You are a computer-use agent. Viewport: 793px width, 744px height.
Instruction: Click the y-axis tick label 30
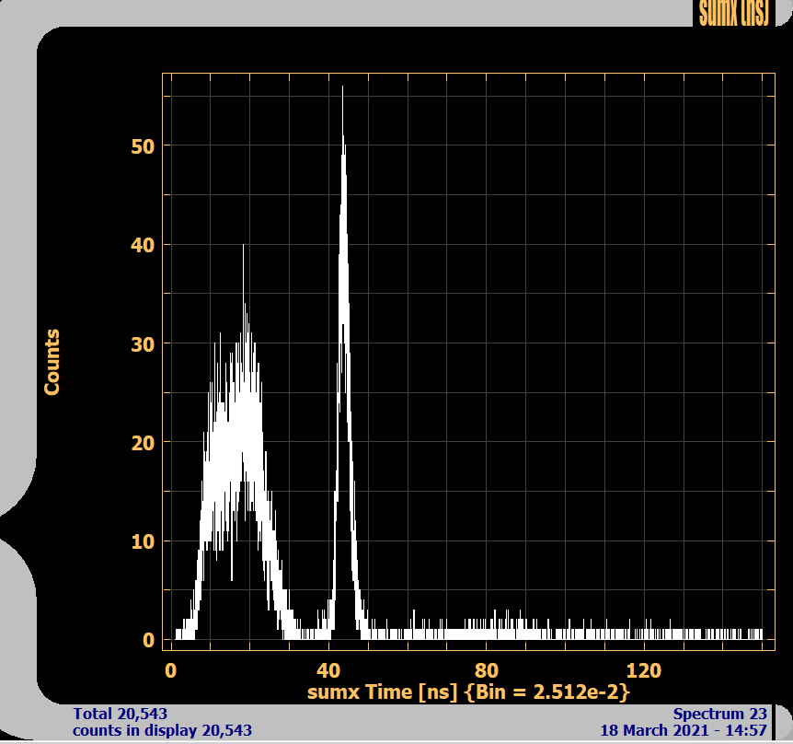[143, 344]
